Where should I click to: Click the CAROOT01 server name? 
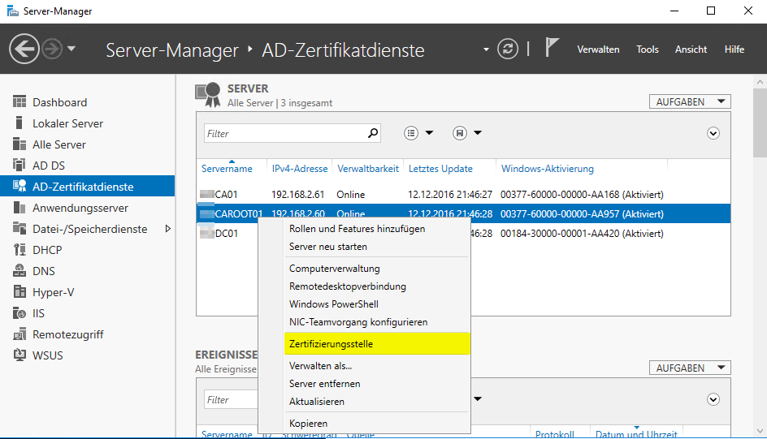(x=239, y=214)
